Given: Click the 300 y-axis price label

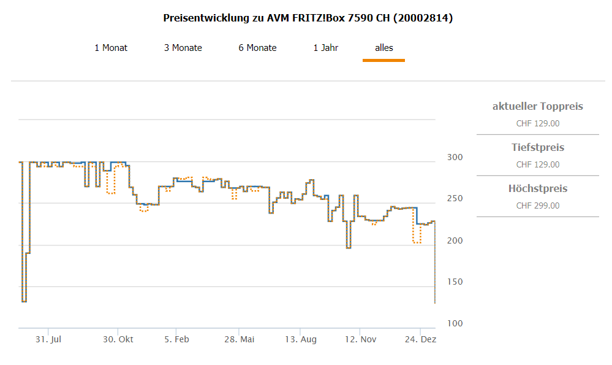Looking at the screenshot, I should (454, 158).
